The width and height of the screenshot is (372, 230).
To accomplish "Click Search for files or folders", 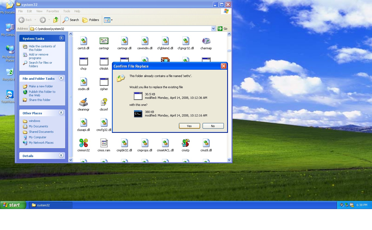I will [40, 64].
